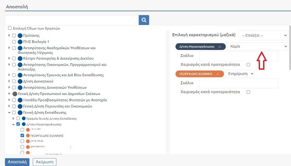Enable the Επιλογή Όλων των Χρηστών checkbox

tap(10, 28)
